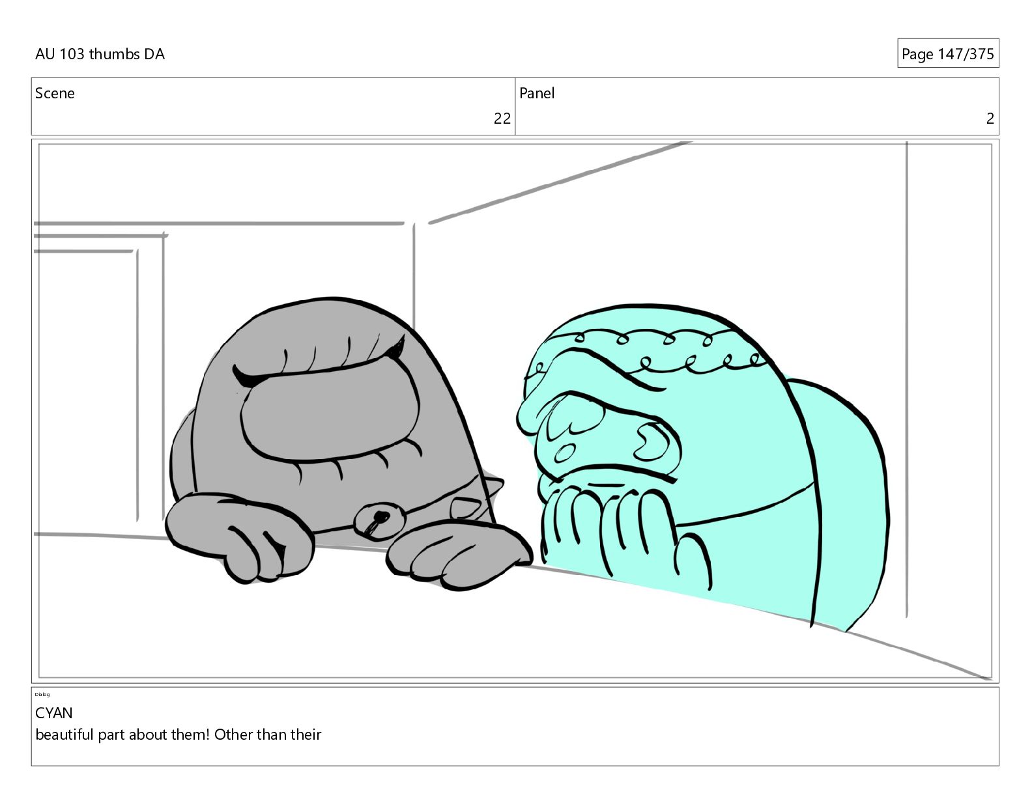
Task: Click the 'CYAN' speaker name
Action: coord(54,713)
